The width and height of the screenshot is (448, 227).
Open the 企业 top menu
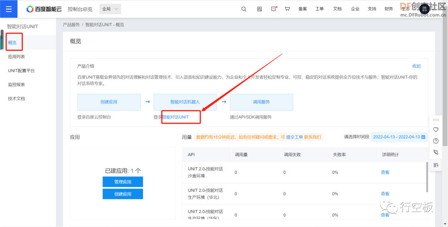pos(355,9)
